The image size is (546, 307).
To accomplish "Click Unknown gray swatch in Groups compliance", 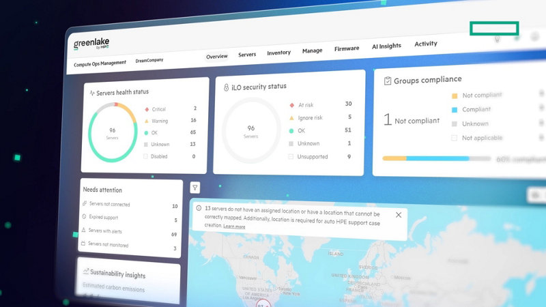I will pyautogui.click(x=454, y=124).
